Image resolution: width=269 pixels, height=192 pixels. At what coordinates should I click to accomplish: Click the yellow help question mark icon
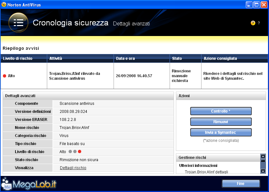tap(253, 23)
